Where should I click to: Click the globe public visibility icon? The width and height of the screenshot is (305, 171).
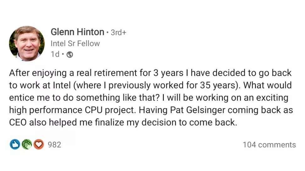tap(69, 54)
